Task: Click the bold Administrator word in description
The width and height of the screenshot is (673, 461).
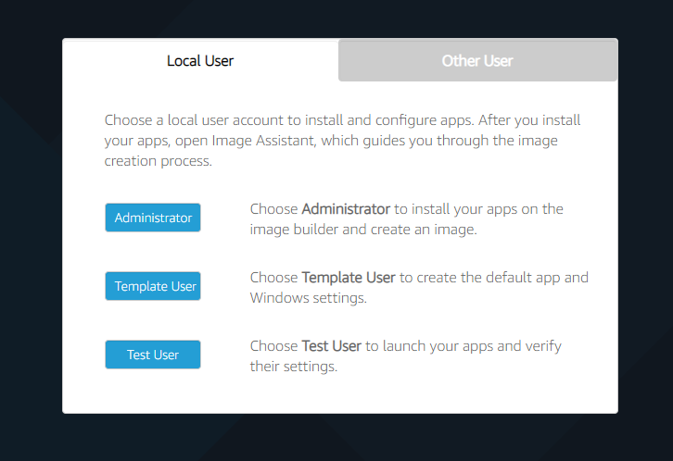Action: [x=346, y=209]
